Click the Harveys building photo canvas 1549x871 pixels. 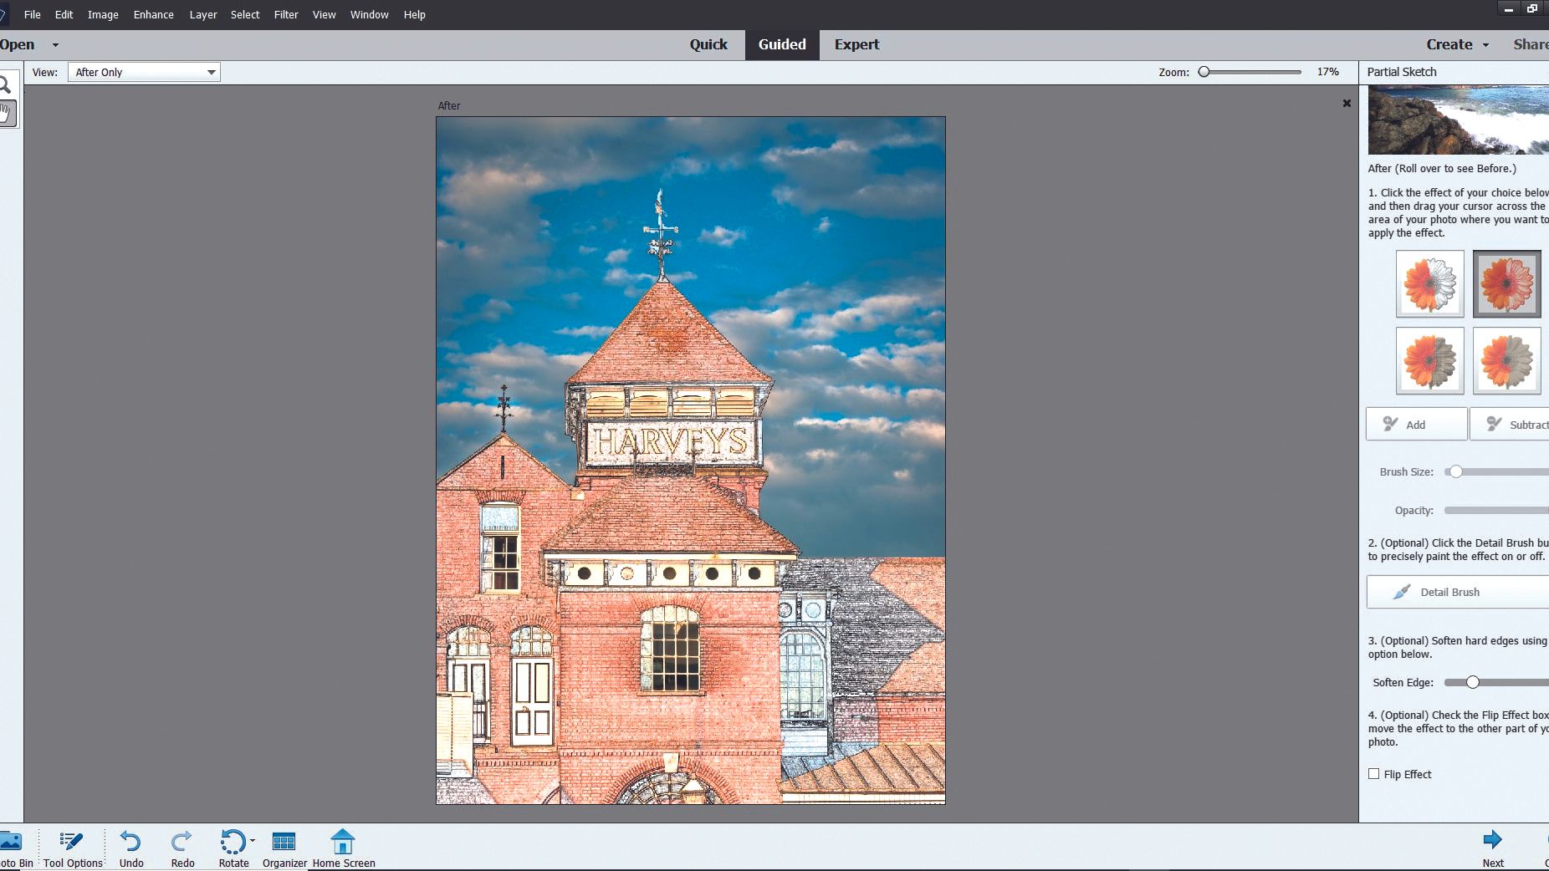coord(691,461)
